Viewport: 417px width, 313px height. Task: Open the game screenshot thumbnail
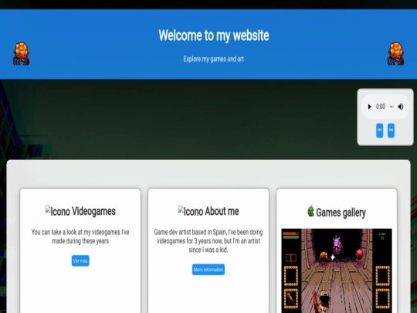[x=337, y=270]
